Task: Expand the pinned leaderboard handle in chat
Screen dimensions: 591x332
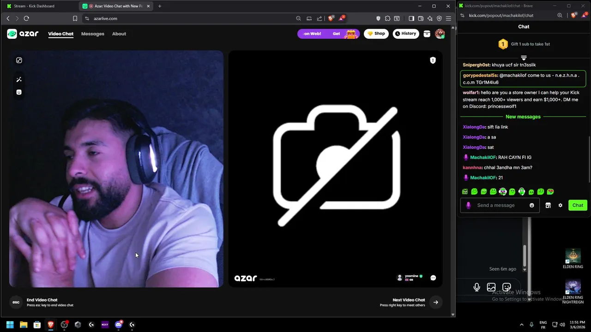Action: [524, 58]
